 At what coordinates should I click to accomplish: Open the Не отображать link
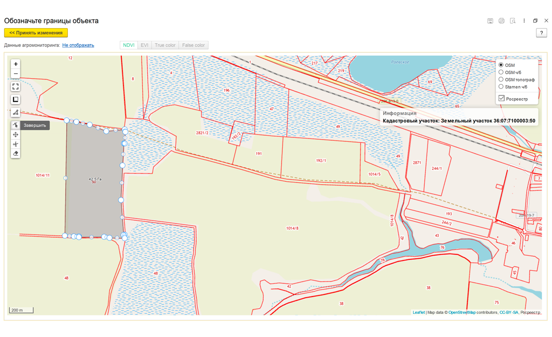click(x=78, y=45)
